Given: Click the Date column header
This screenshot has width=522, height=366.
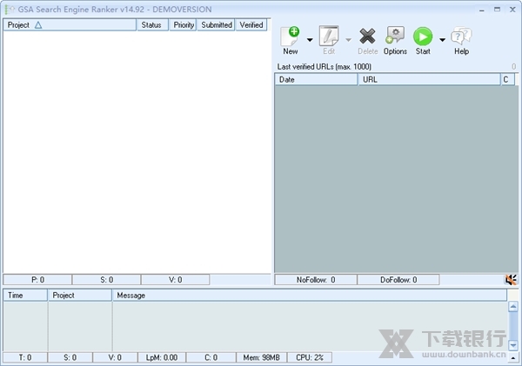Looking at the screenshot, I should click(316, 79).
